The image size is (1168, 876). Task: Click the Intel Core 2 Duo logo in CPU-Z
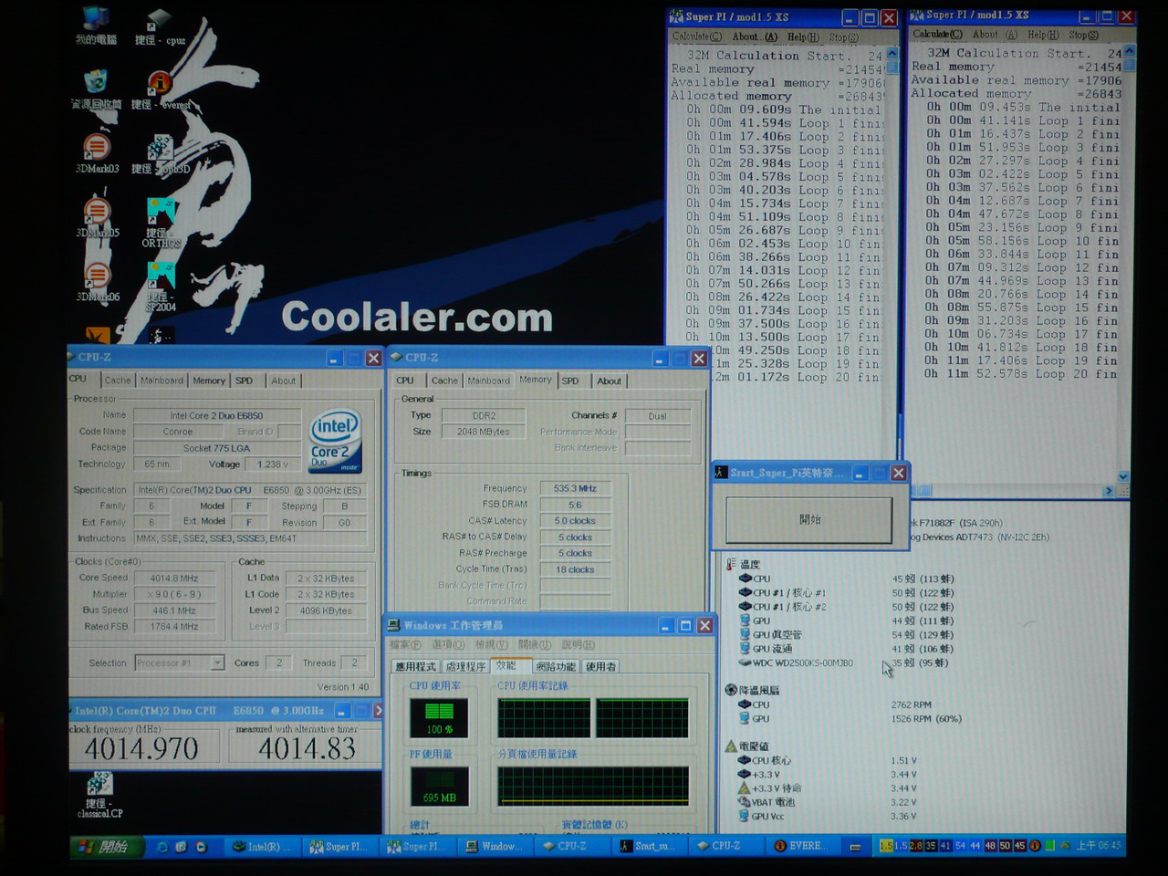pyautogui.click(x=335, y=441)
